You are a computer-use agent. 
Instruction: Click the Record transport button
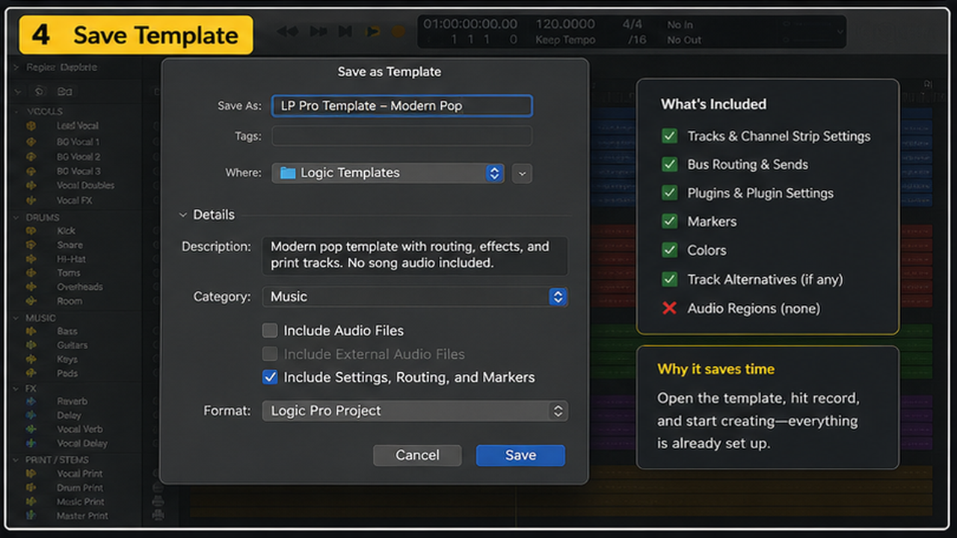coord(399,31)
